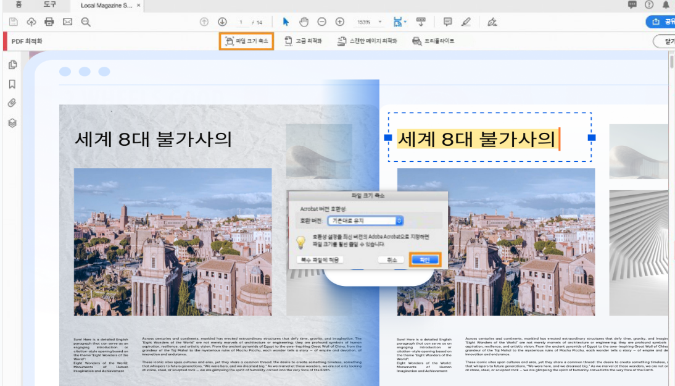Open the page display options dropdown arrow
The image size is (675, 386).
click(x=405, y=21)
